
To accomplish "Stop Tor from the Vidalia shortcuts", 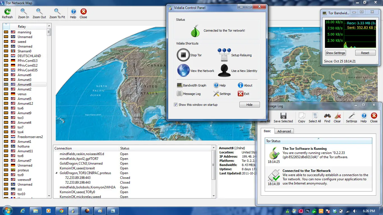I will 189,55.
